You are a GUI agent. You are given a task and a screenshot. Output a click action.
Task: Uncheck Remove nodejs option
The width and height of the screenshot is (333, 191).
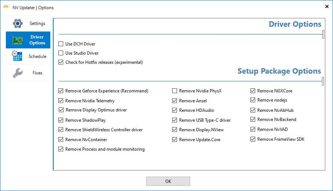[253, 100]
